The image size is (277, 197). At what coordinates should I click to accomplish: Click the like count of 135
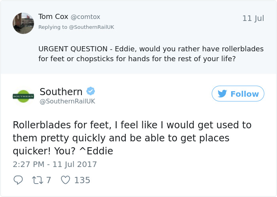(x=82, y=180)
